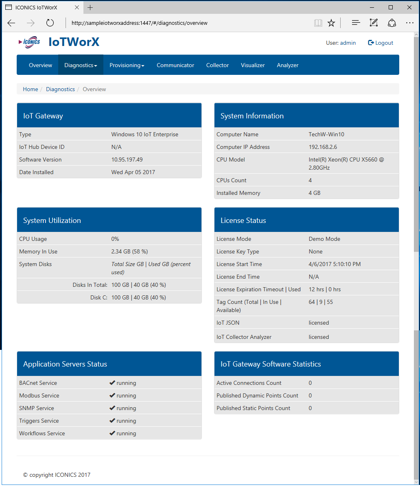Screen dimensions: 420x489
Task: Click the License Status panel header
Action: [x=306, y=220]
